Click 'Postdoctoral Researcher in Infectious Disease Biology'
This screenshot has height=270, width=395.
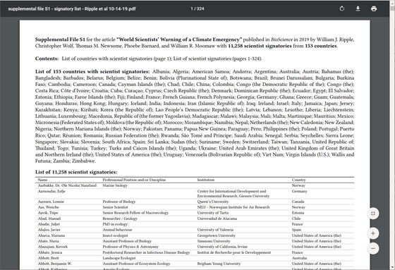coord(146,252)
